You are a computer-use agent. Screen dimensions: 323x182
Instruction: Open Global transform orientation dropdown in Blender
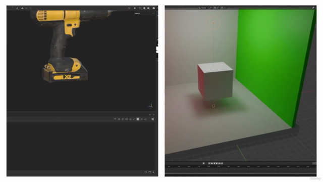(x=203, y=8)
